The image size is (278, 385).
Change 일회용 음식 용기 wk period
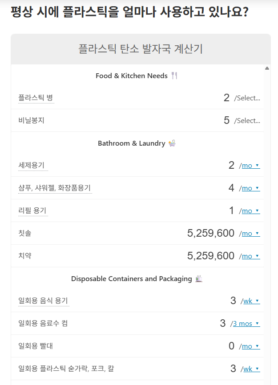click(x=252, y=301)
